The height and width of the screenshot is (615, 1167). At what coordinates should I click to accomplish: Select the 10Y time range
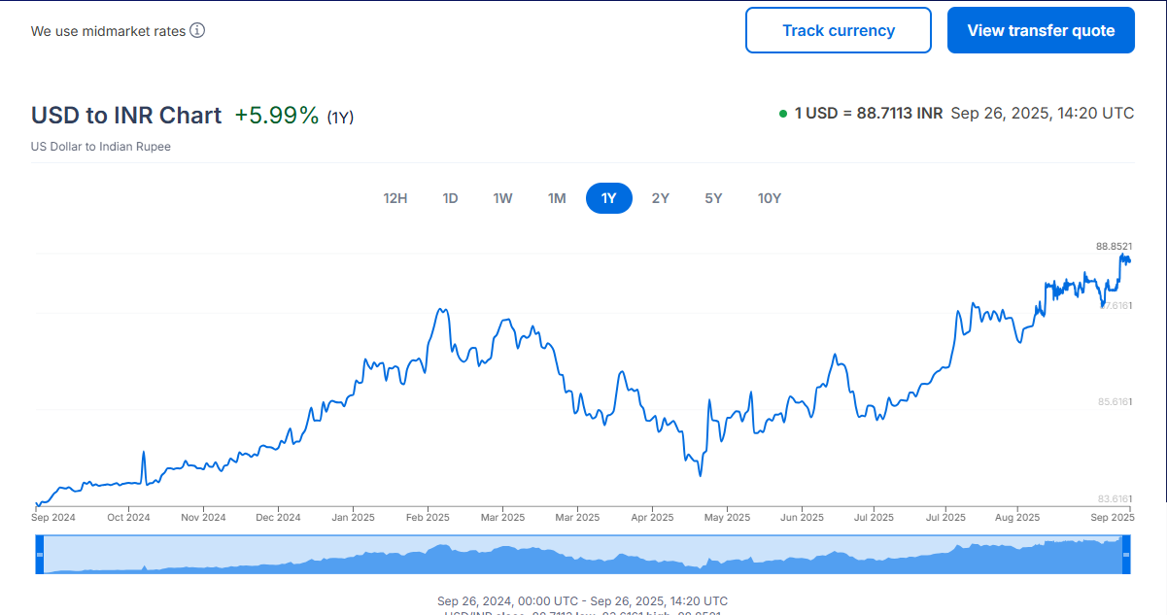(769, 198)
